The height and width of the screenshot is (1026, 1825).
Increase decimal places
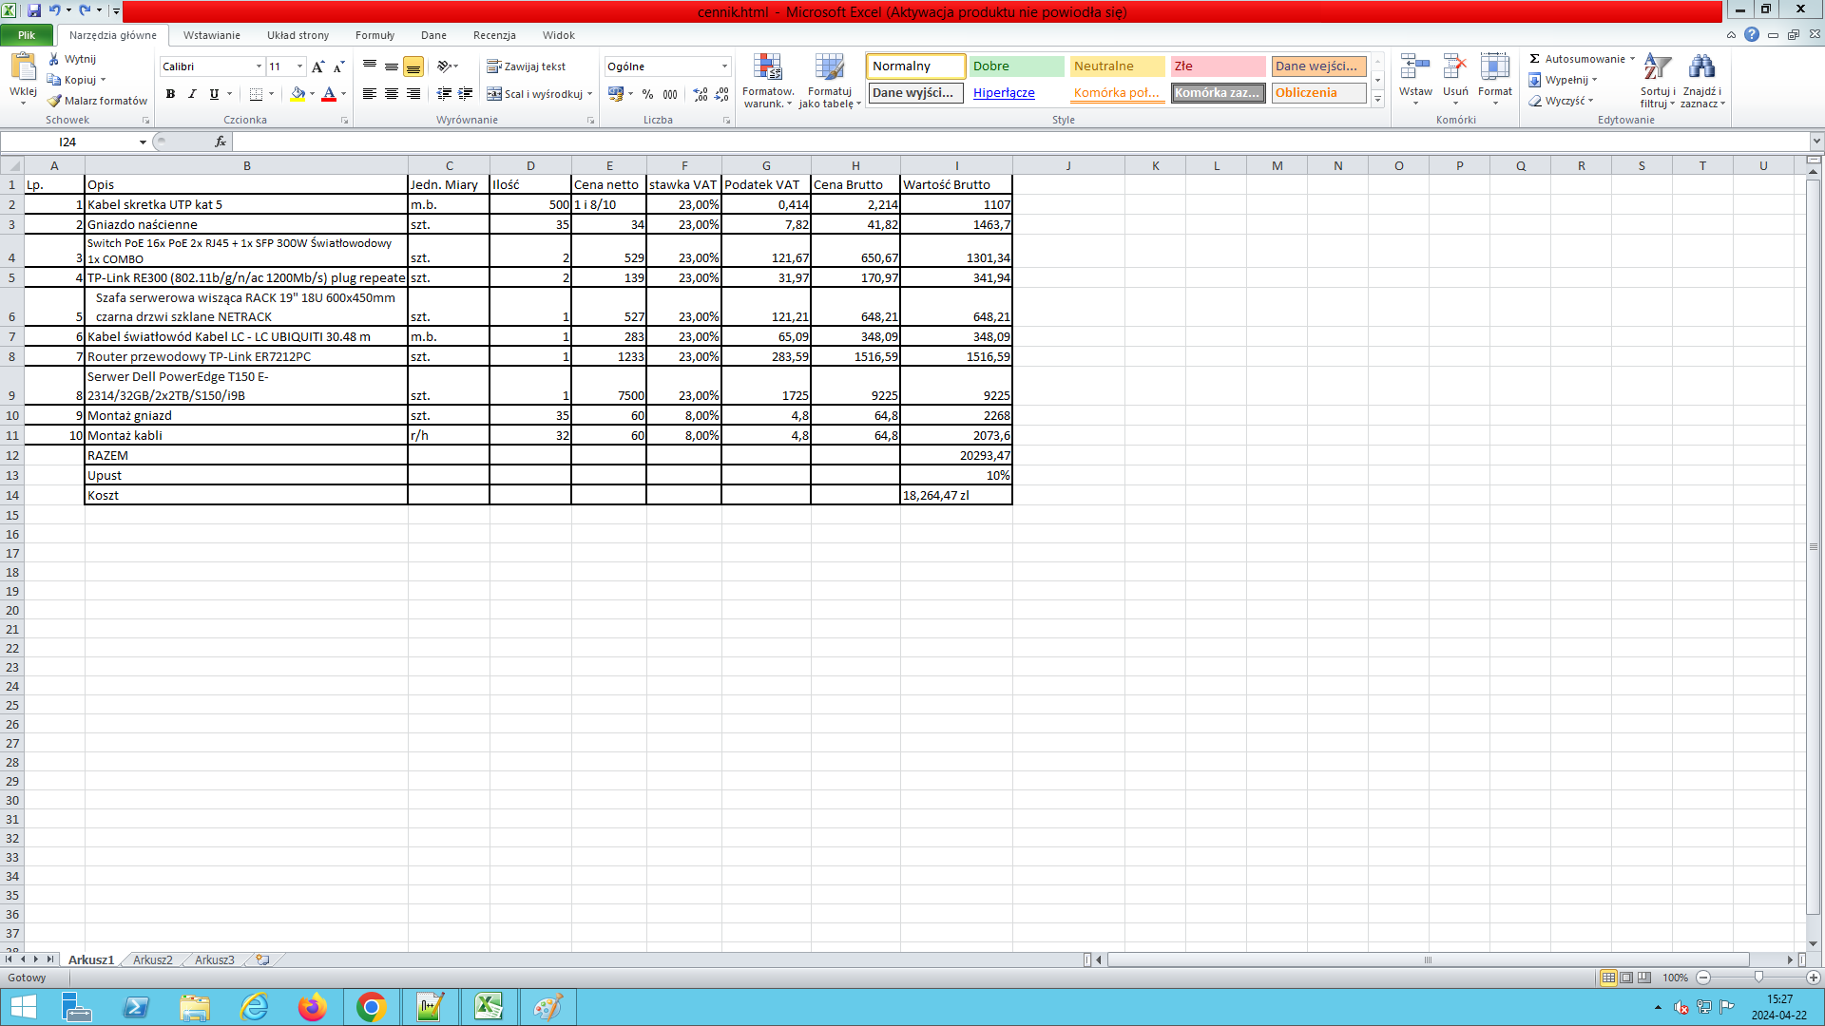tap(701, 94)
